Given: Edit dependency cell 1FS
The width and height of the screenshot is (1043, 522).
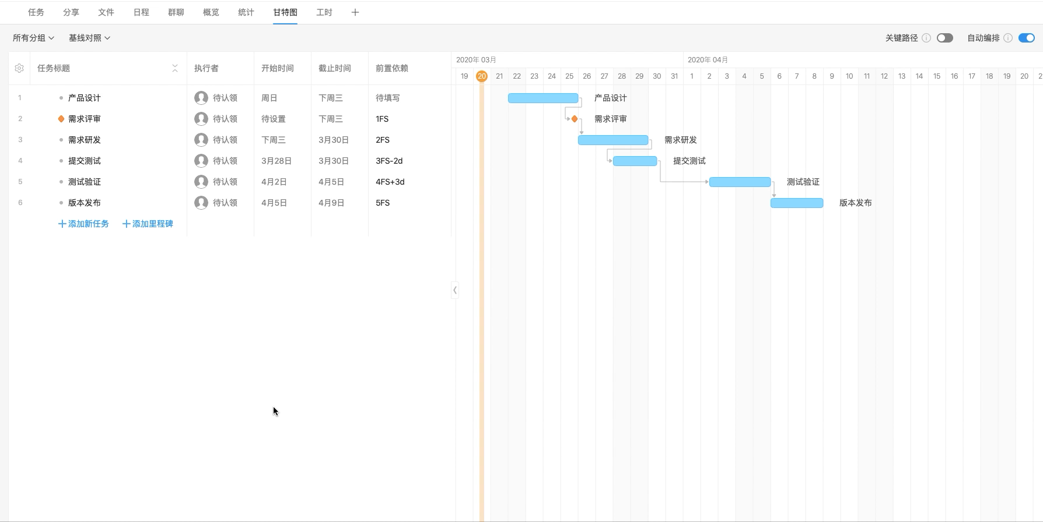Looking at the screenshot, I should pyautogui.click(x=382, y=119).
